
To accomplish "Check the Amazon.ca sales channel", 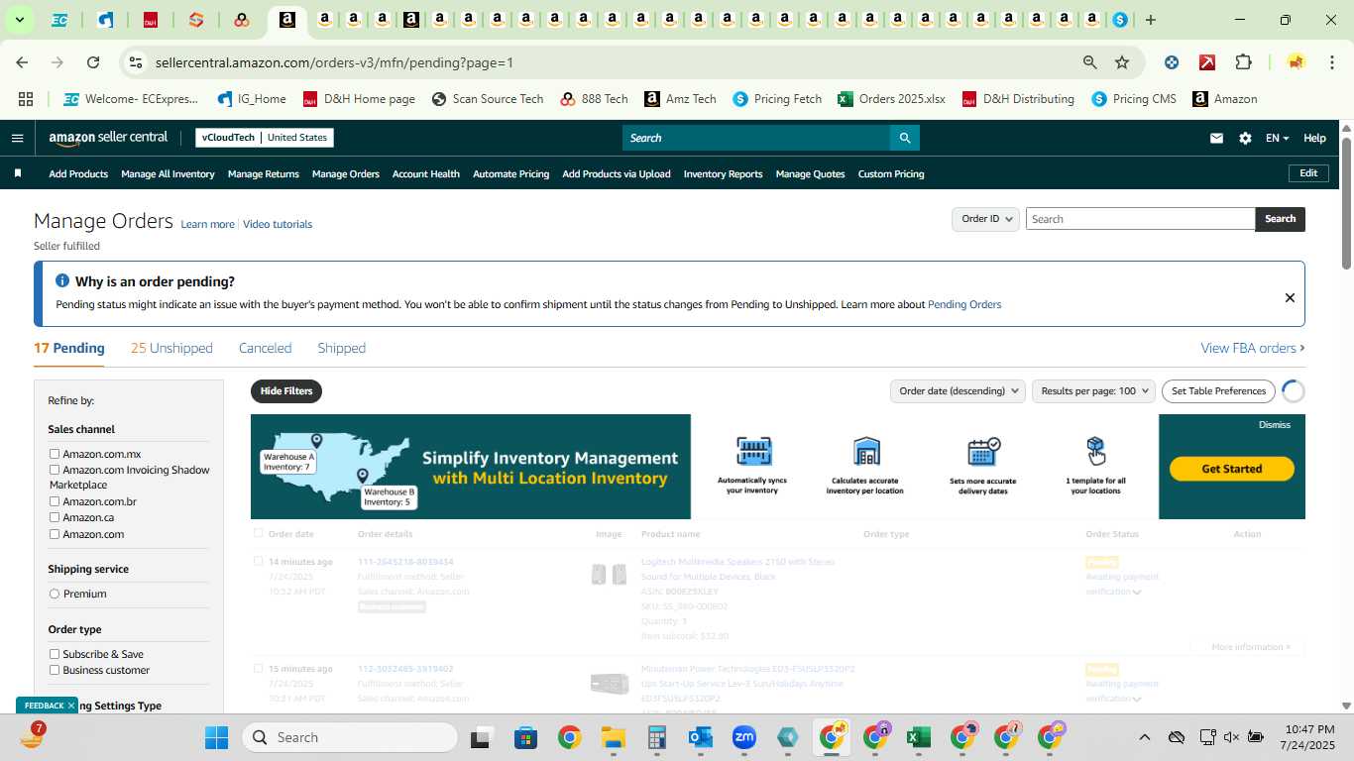I will coord(55,517).
